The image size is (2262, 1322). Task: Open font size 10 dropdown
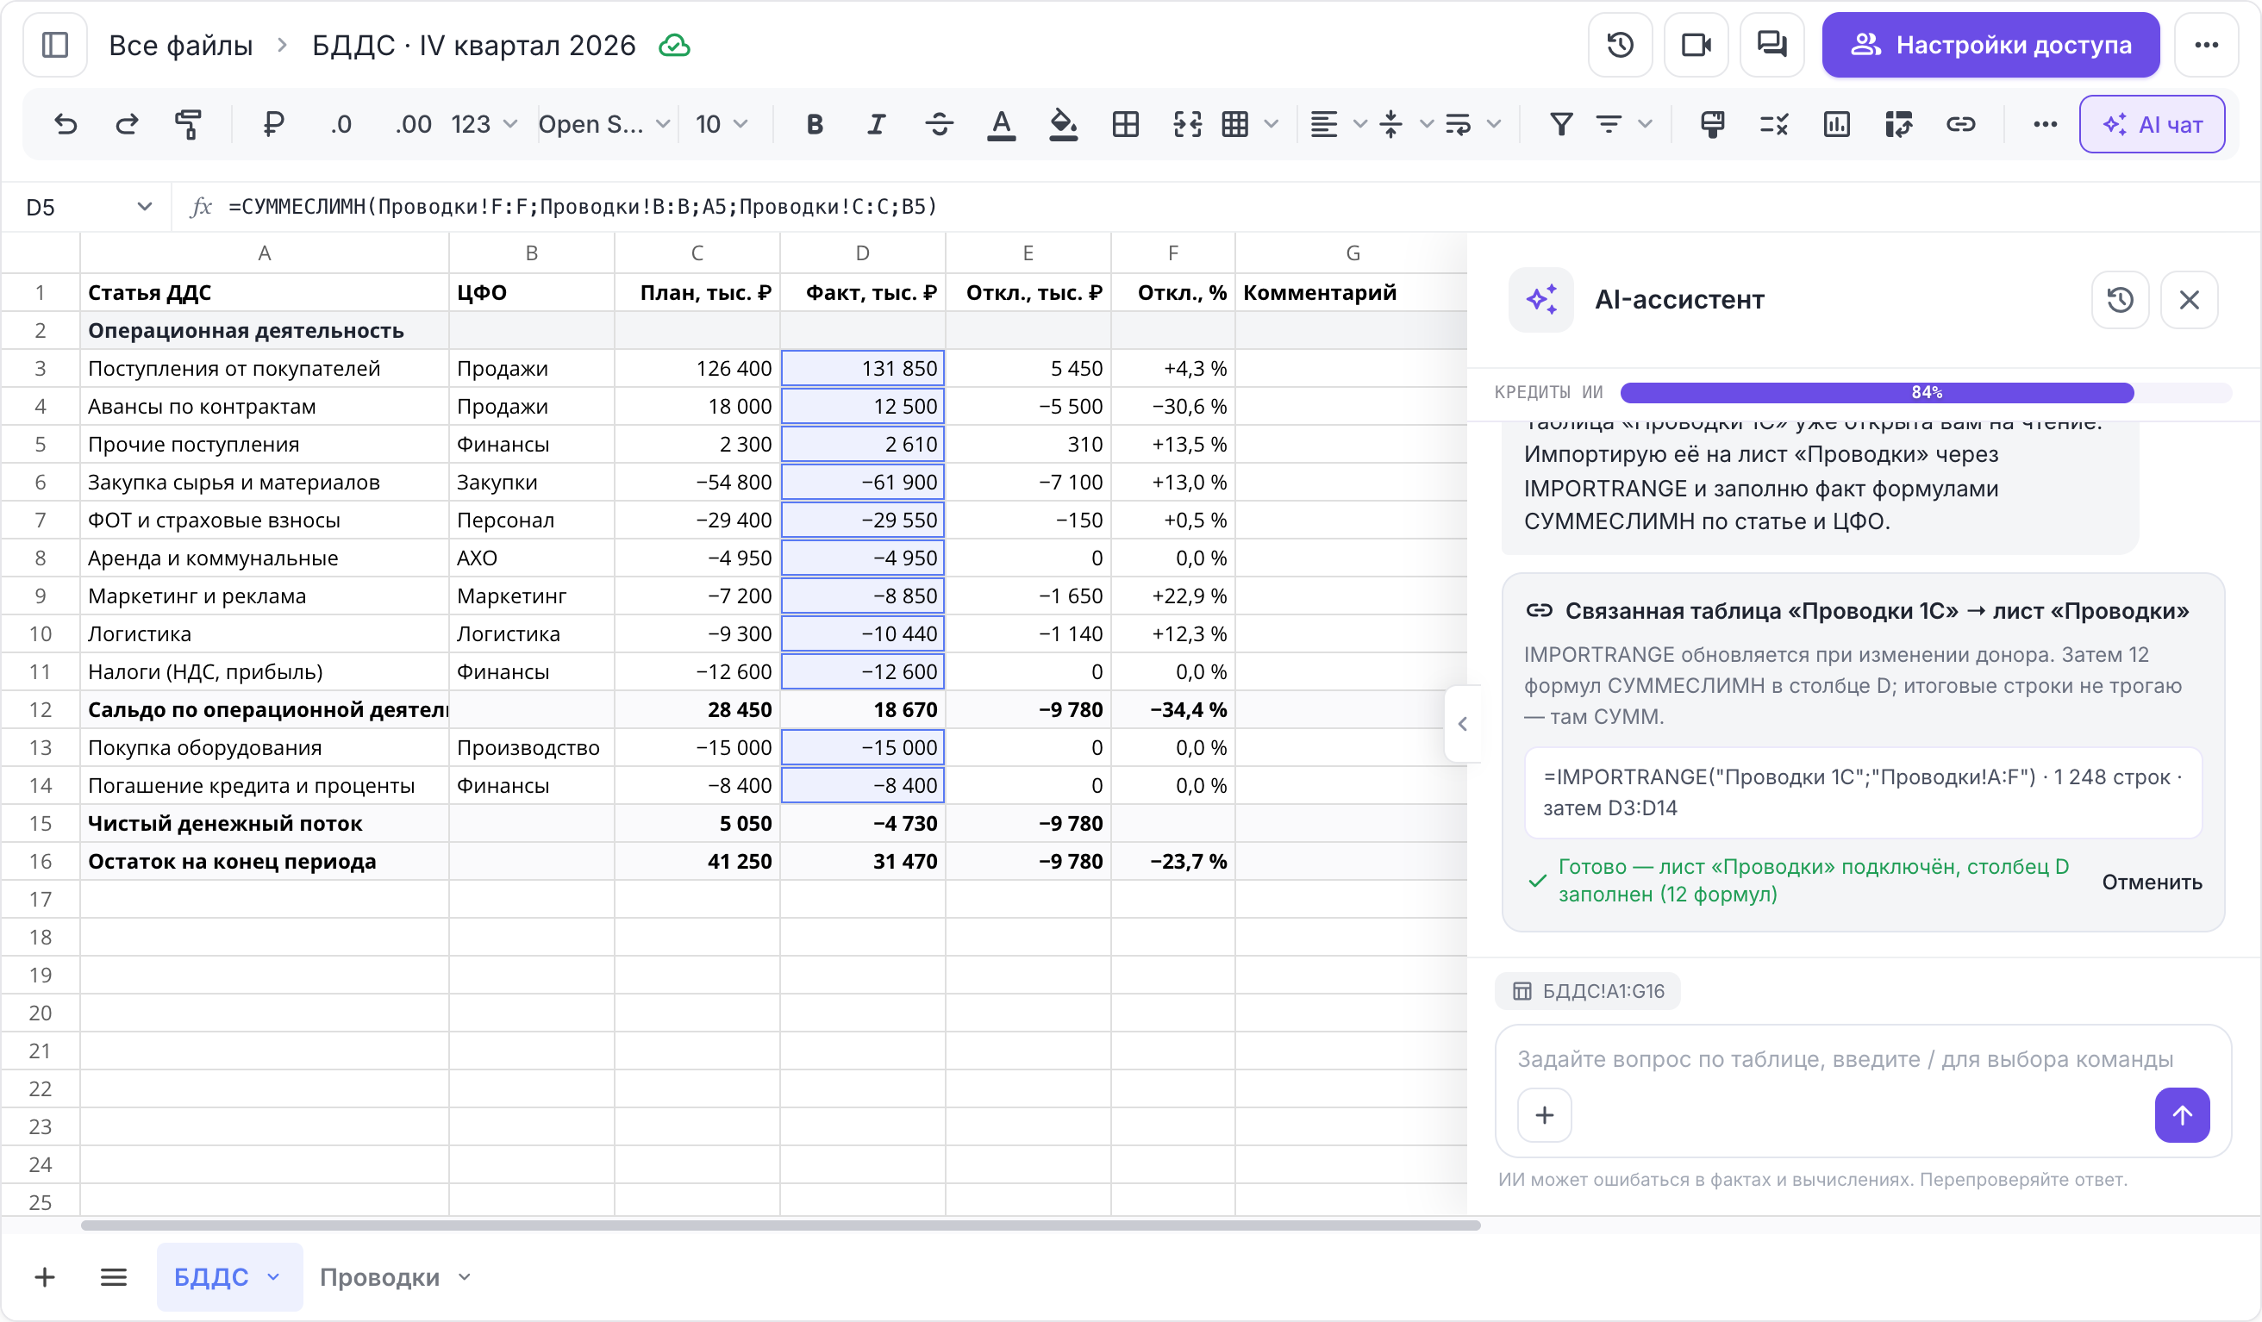721,124
